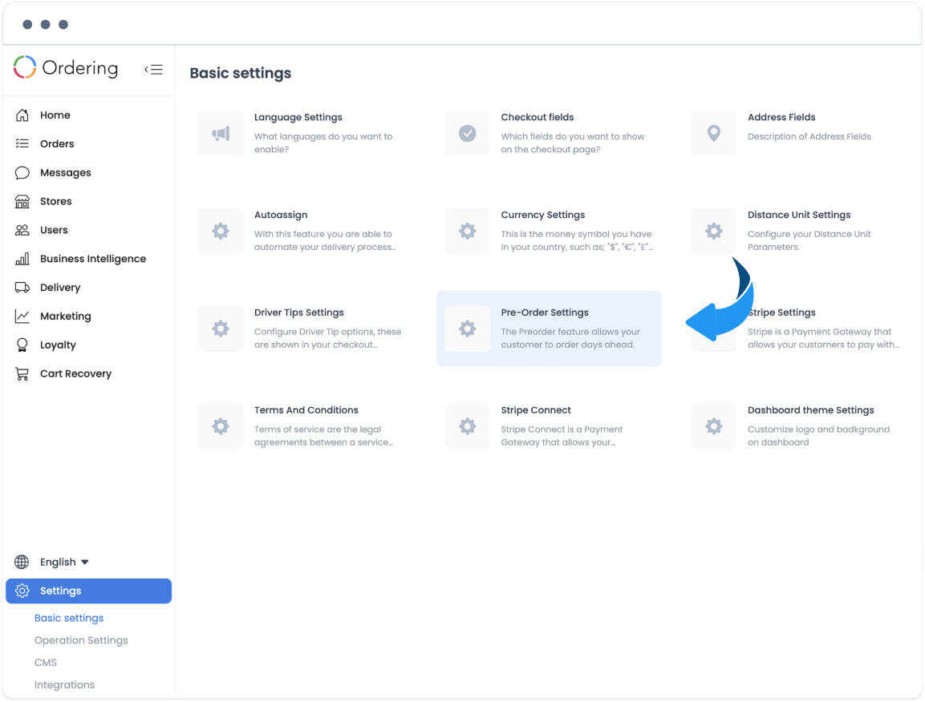Click the Delivery truck icon
925x702 pixels.
coord(22,288)
